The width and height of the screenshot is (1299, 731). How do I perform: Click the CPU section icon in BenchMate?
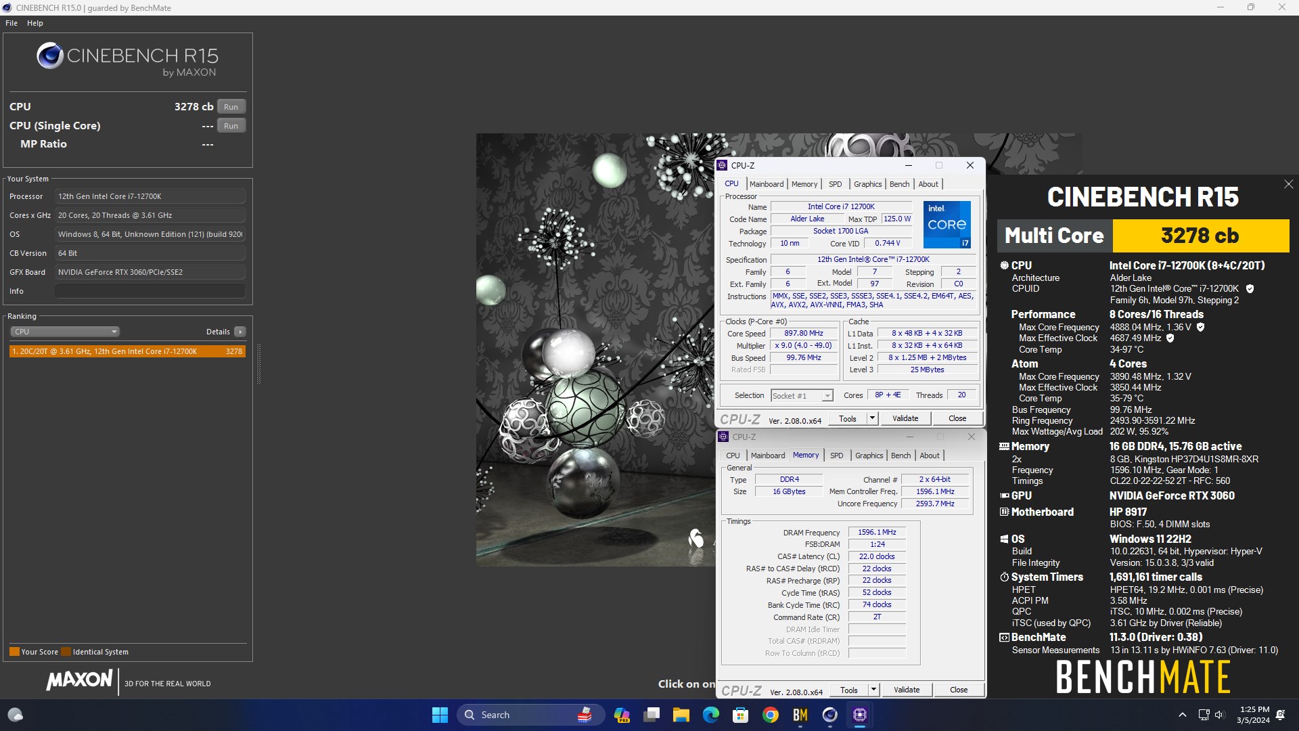1004,266
